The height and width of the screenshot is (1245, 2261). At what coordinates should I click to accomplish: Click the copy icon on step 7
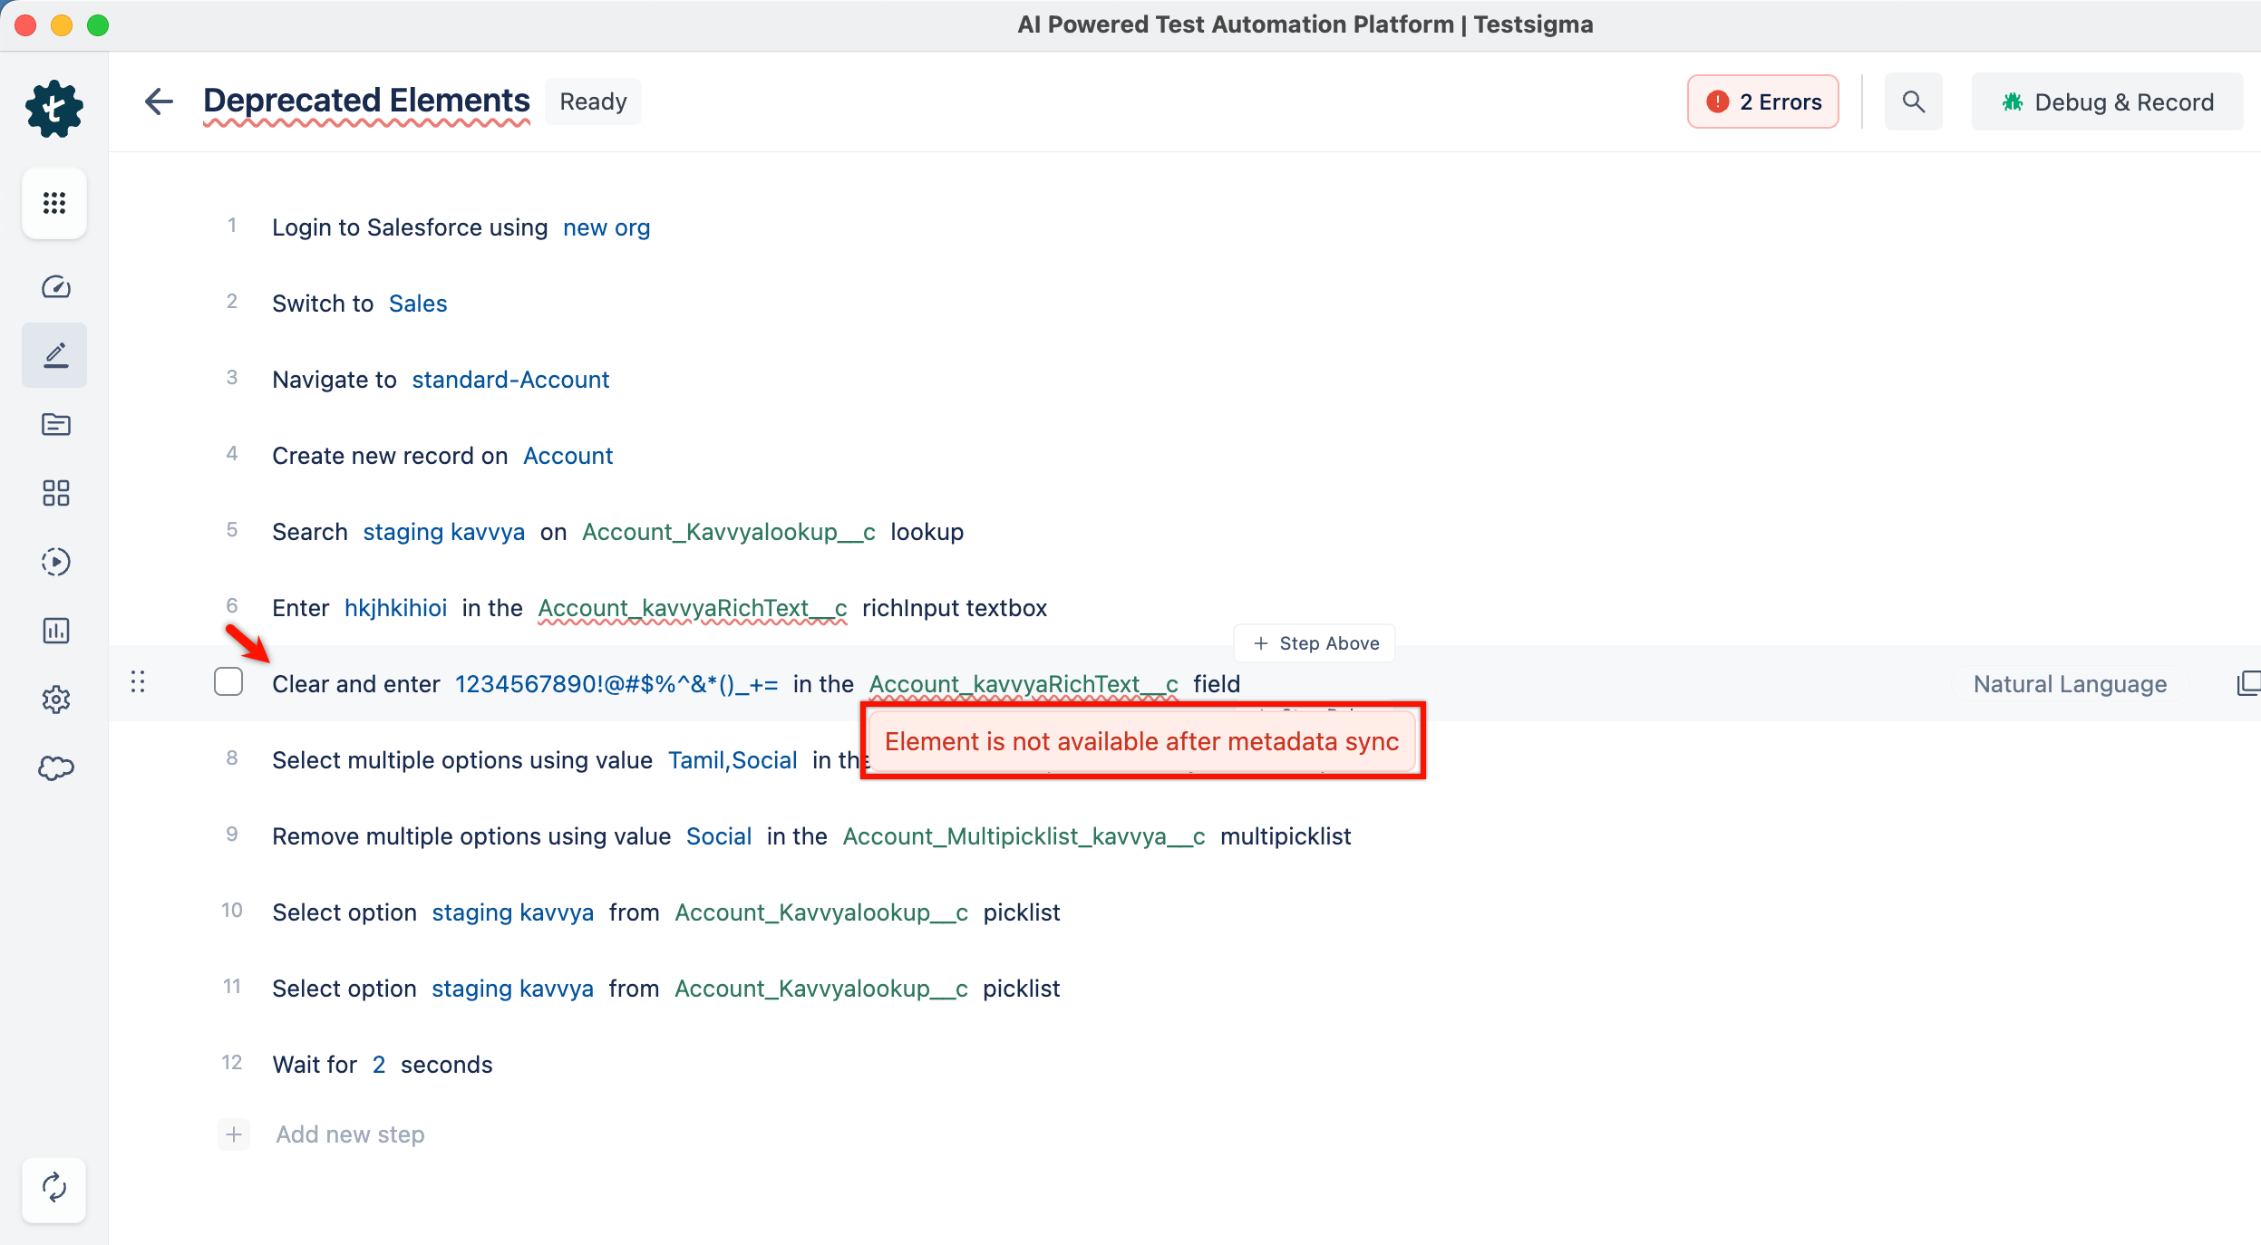(2248, 683)
